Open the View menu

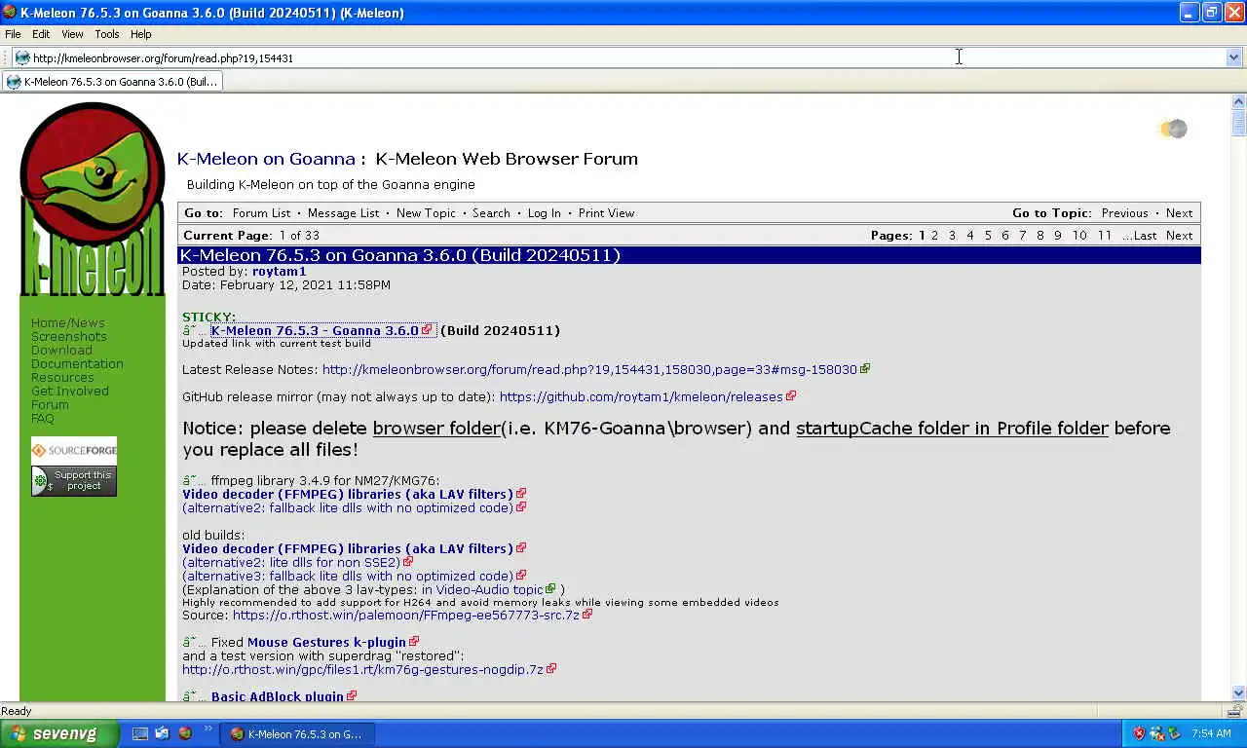tap(72, 34)
